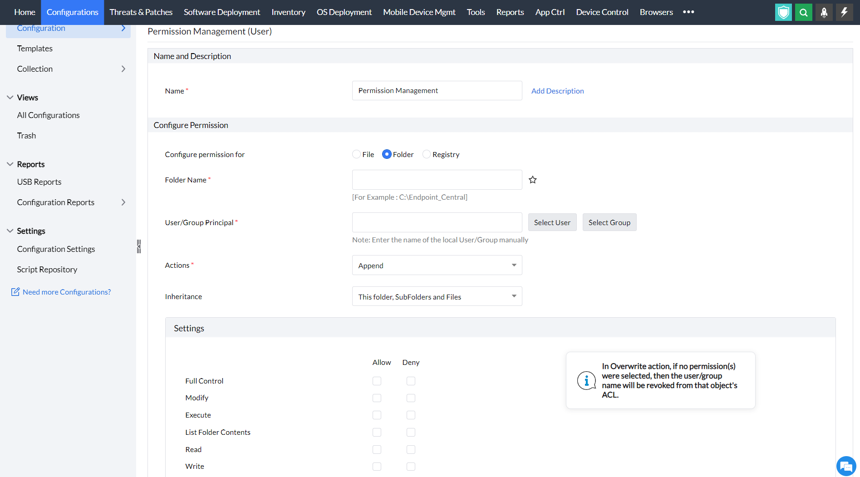This screenshot has height=477, width=860.
Task: Click the Folder Name input field
Action: click(x=437, y=180)
